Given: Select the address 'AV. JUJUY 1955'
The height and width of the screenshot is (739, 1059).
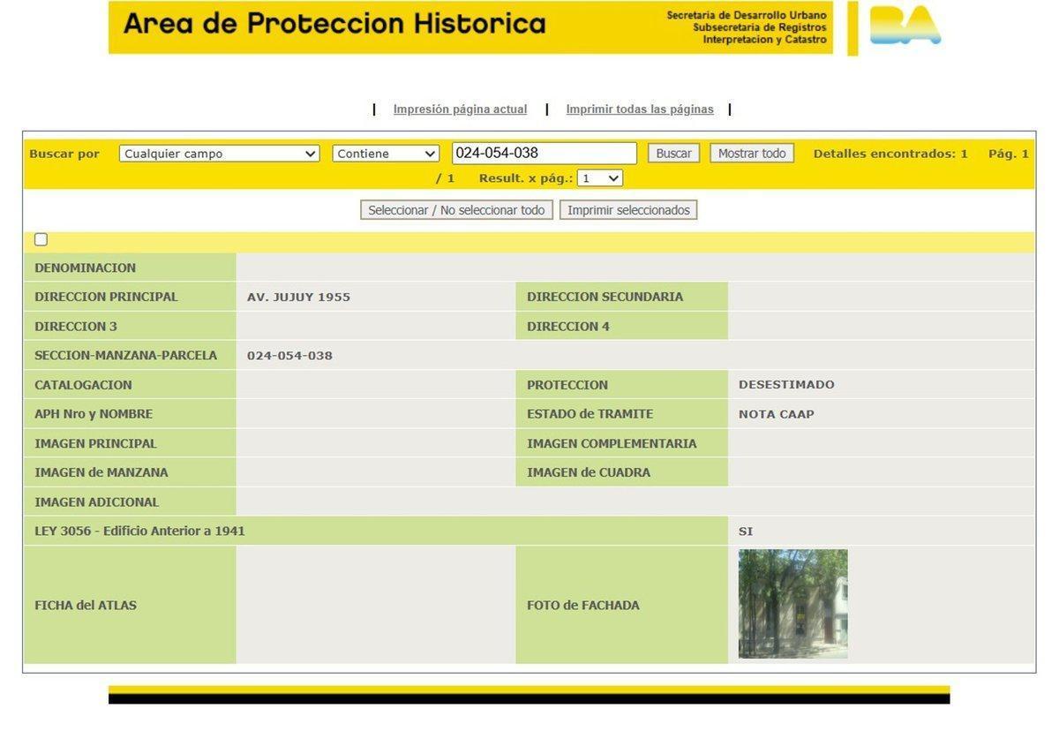Looking at the screenshot, I should point(298,297).
